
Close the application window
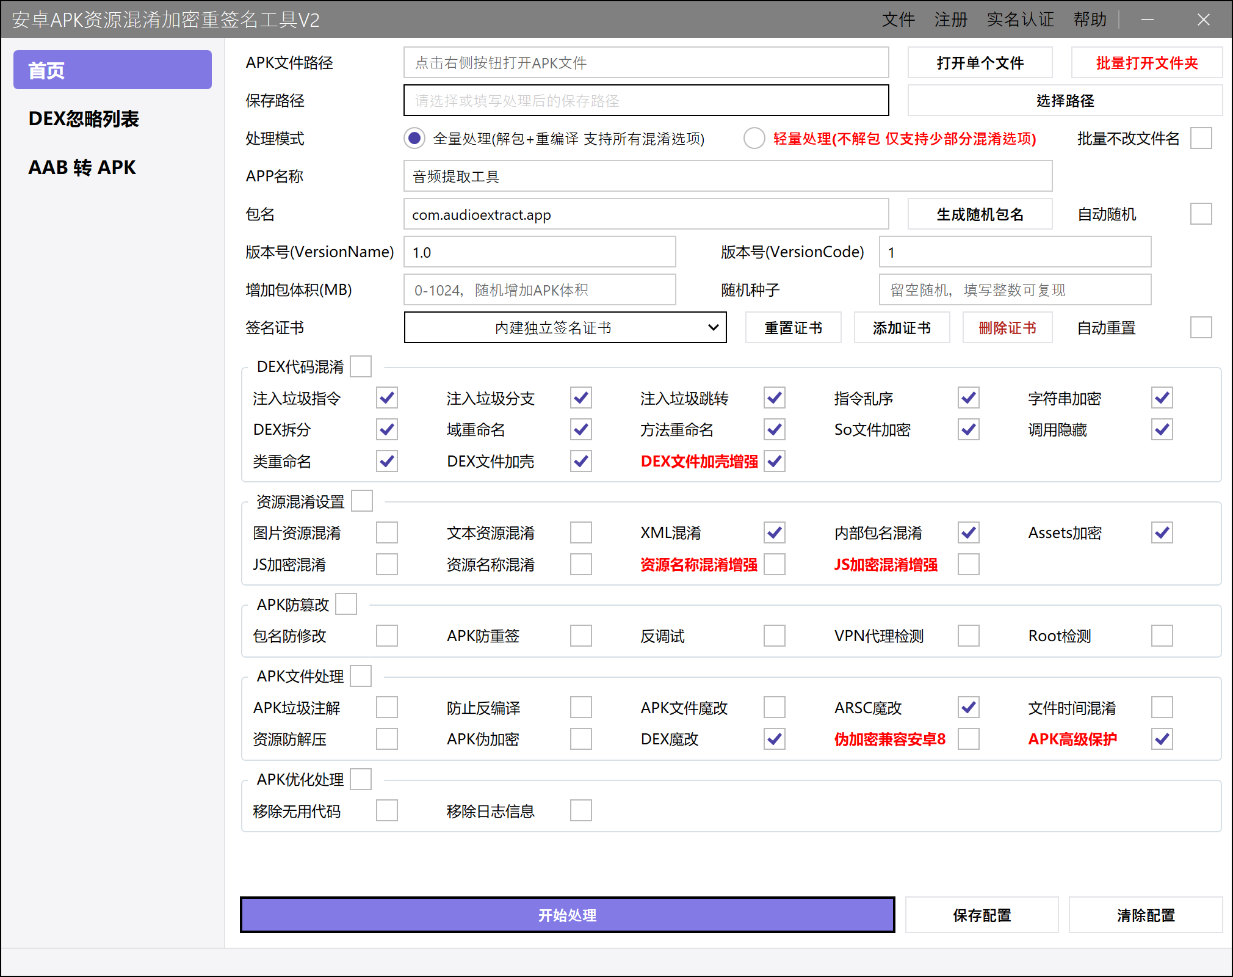click(1203, 20)
